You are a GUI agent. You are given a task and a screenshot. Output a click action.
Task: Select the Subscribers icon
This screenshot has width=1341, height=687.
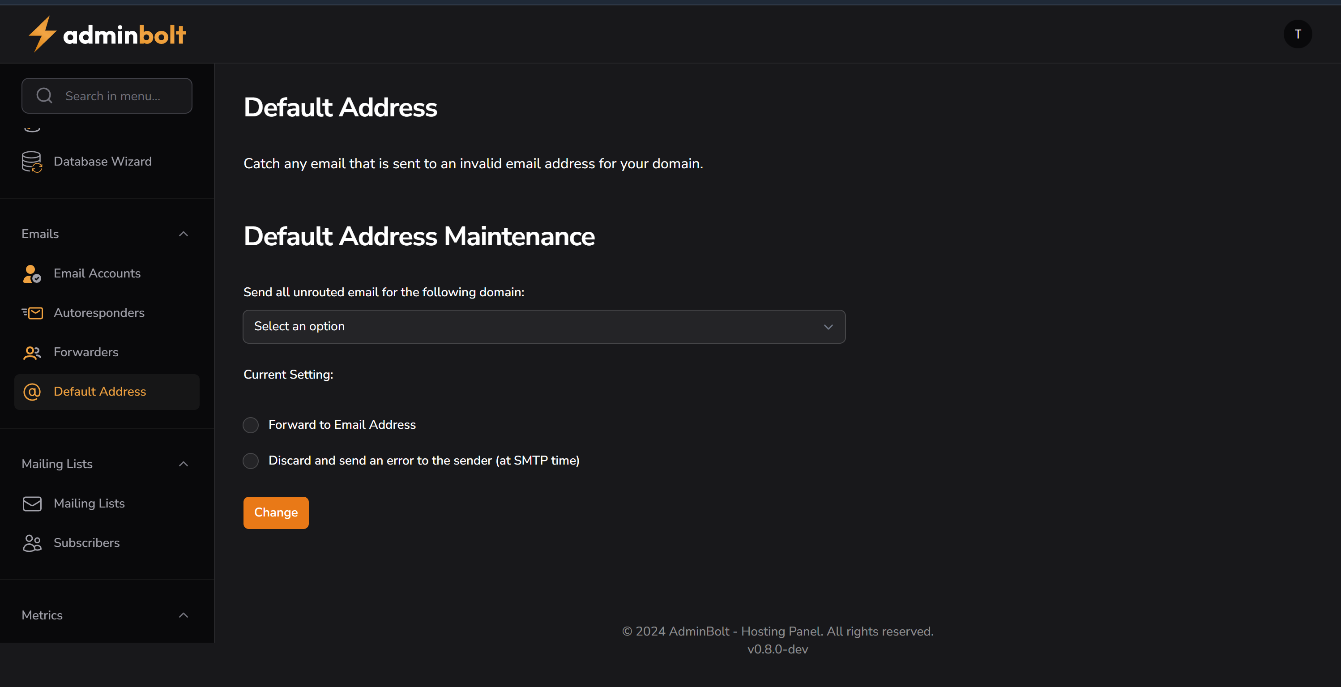tap(32, 543)
